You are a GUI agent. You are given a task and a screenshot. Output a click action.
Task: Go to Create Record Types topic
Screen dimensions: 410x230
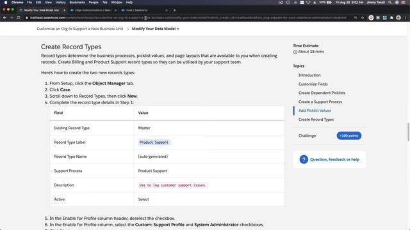(316, 119)
